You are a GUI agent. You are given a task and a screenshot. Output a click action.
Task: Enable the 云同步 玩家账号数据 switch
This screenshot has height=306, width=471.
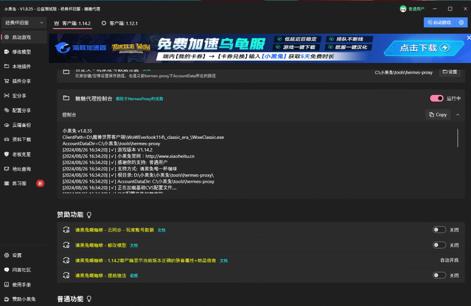click(439, 230)
